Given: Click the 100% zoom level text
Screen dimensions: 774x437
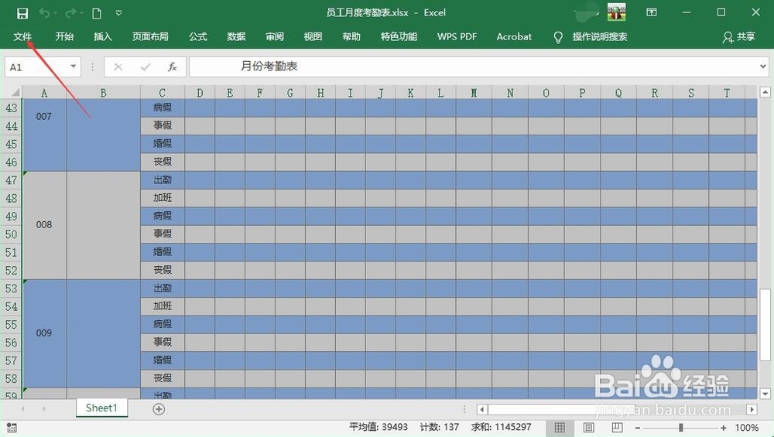Looking at the screenshot, I should click(x=746, y=428).
